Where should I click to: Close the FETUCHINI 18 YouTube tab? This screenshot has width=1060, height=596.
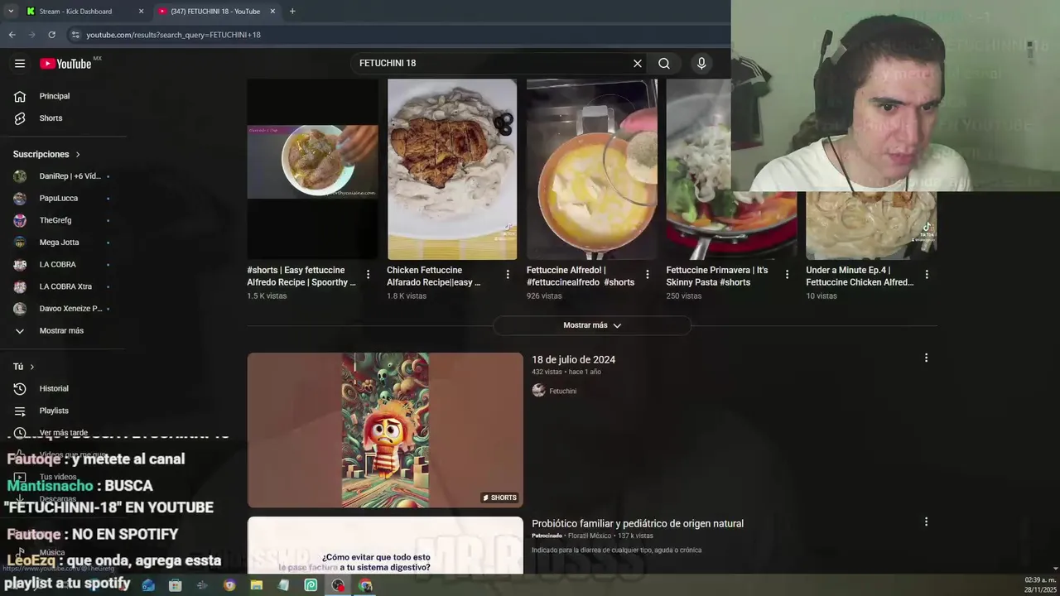[x=272, y=12]
